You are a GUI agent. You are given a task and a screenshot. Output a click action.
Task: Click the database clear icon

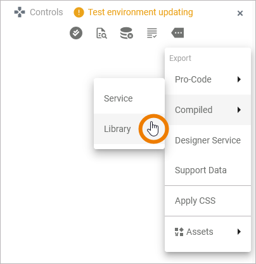pos(127,33)
